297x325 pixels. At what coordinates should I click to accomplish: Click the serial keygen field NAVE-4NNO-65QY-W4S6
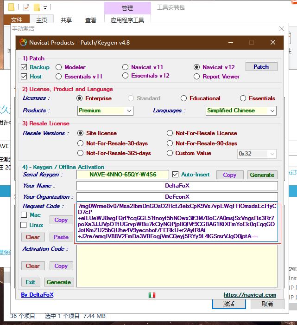click(x=123, y=175)
